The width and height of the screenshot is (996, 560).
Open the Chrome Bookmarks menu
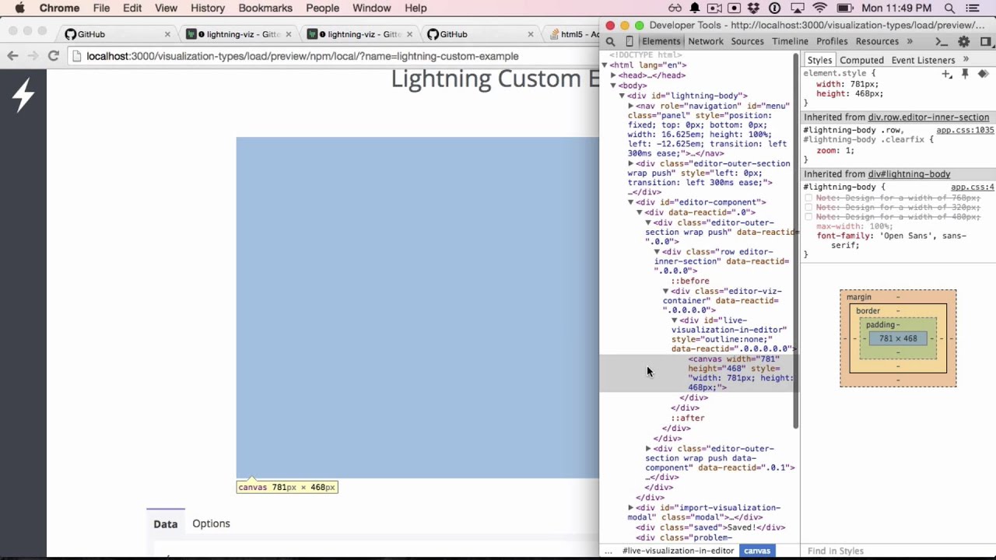265,8
